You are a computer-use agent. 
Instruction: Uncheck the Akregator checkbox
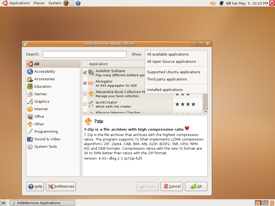[85, 83]
